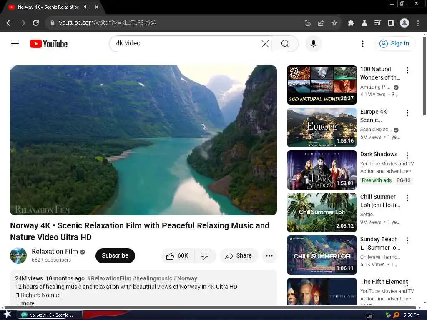
Task: Click the #Norway hashtag
Action: 185,278
